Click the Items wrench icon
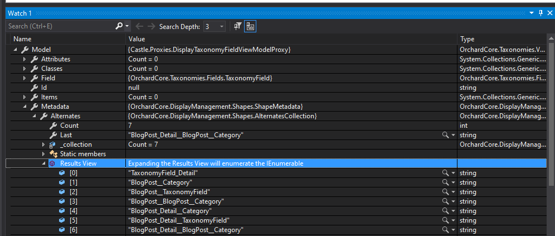This screenshot has height=236, width=555. point(35,97)
